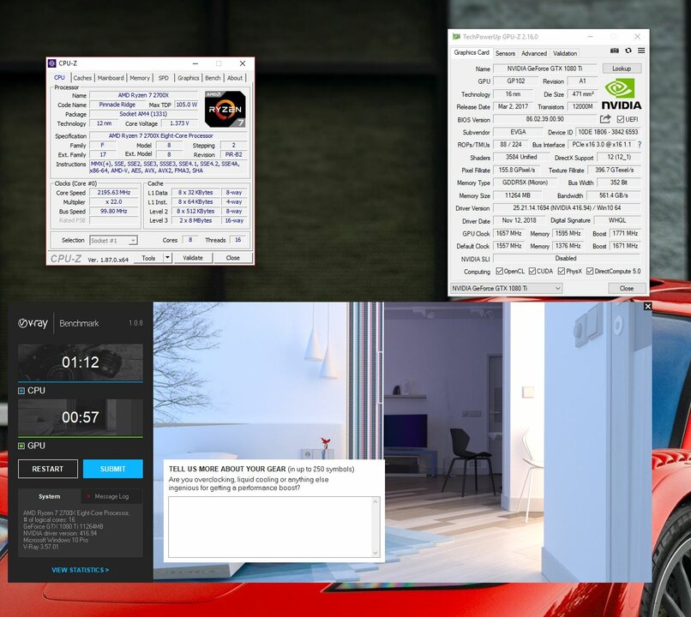Image resolution: width=691 pixels, height=617 pixels.
Task: Select the Graphics Card tab in GPU-Z
Action: [472, 52]
